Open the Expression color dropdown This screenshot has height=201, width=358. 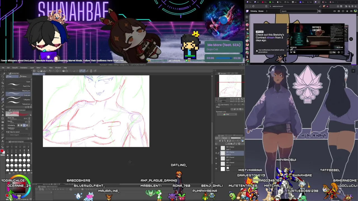[227, 114]
